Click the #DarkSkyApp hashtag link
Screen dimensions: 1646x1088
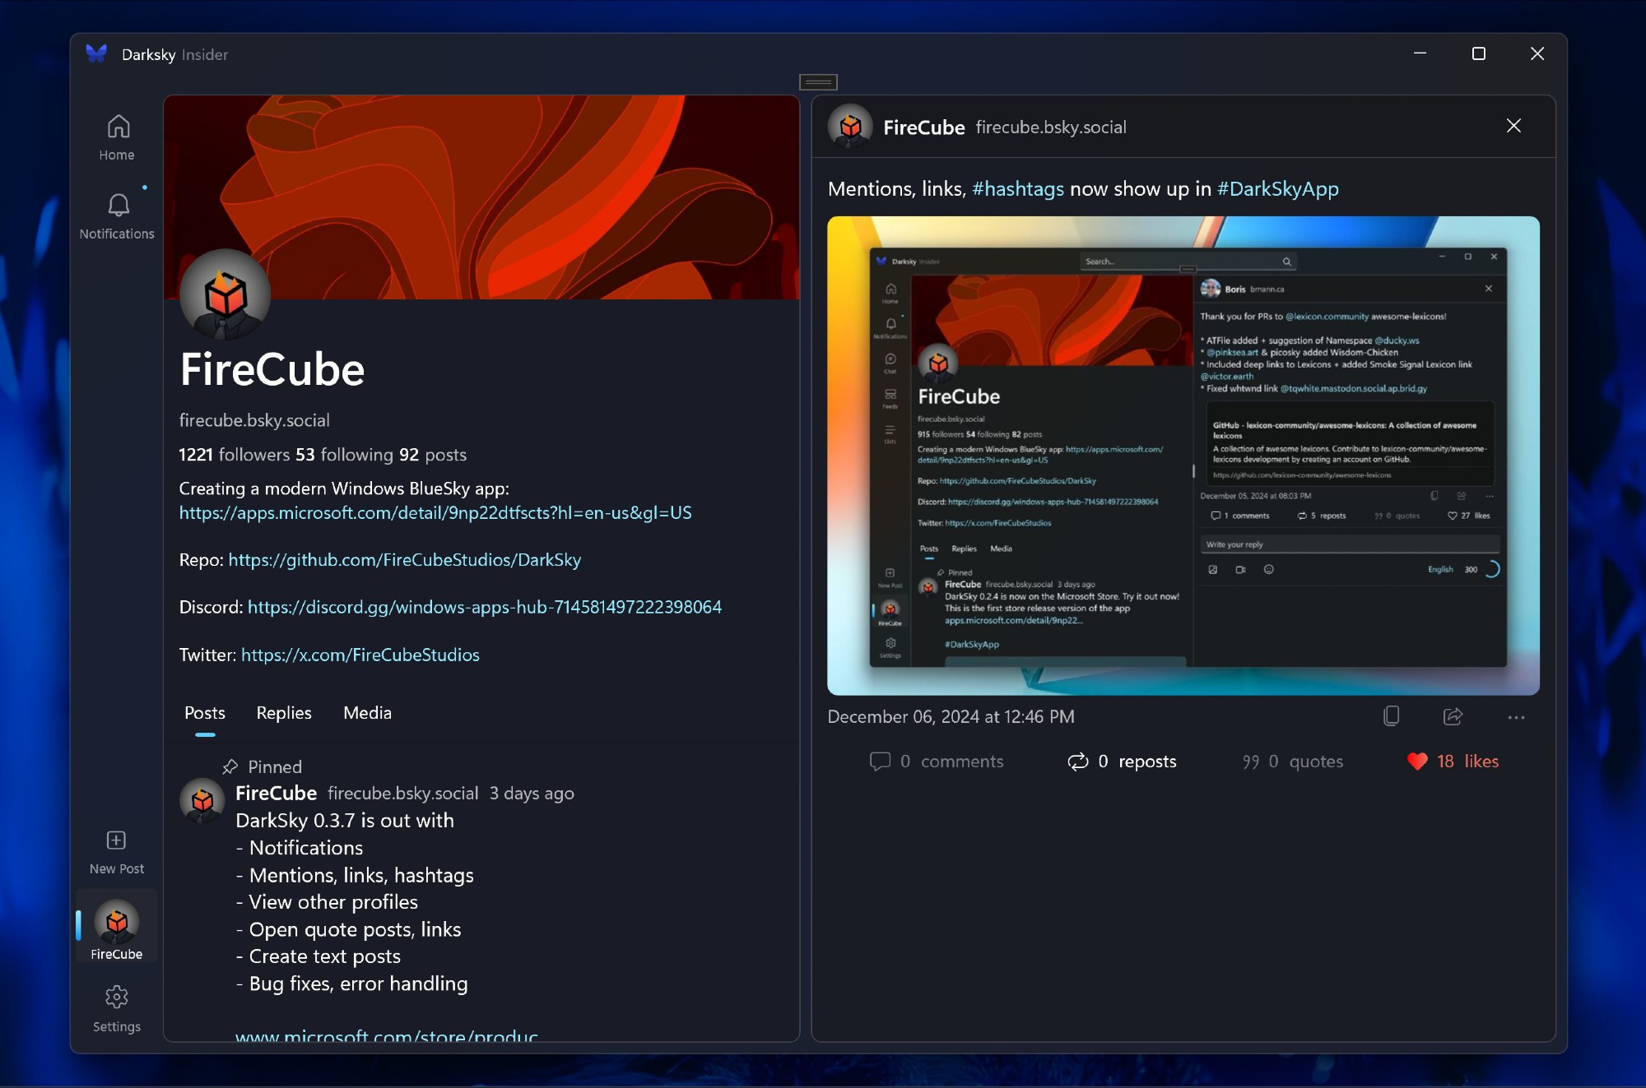click(x=1277, y=189)
